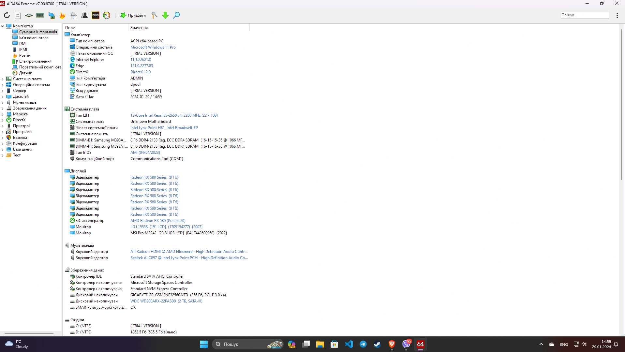The width and height of the screenshot is (625, 352).
Task: Click the magnifier search icon in toolbar
Action: click(x=176, y=15)
